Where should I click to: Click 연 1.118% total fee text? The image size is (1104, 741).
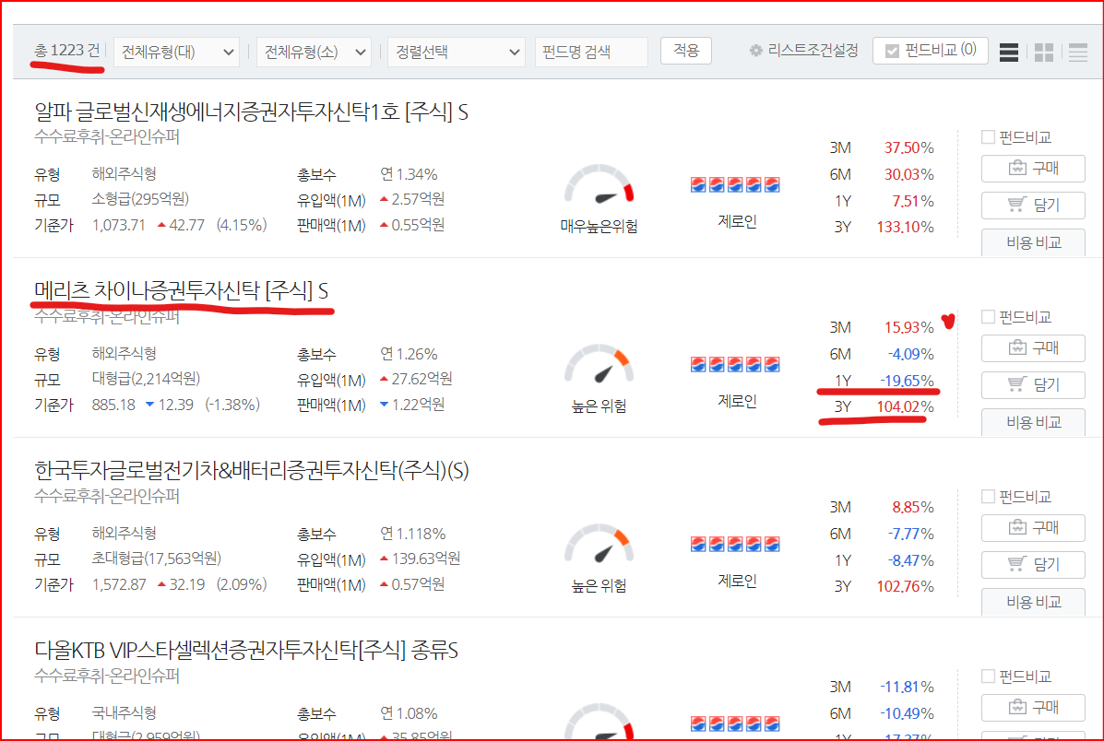point(413,534)
